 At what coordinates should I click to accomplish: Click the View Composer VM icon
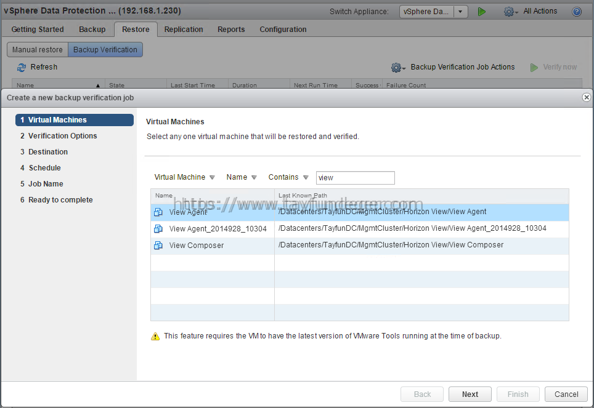pyautogui.click(x=158, y=246)
